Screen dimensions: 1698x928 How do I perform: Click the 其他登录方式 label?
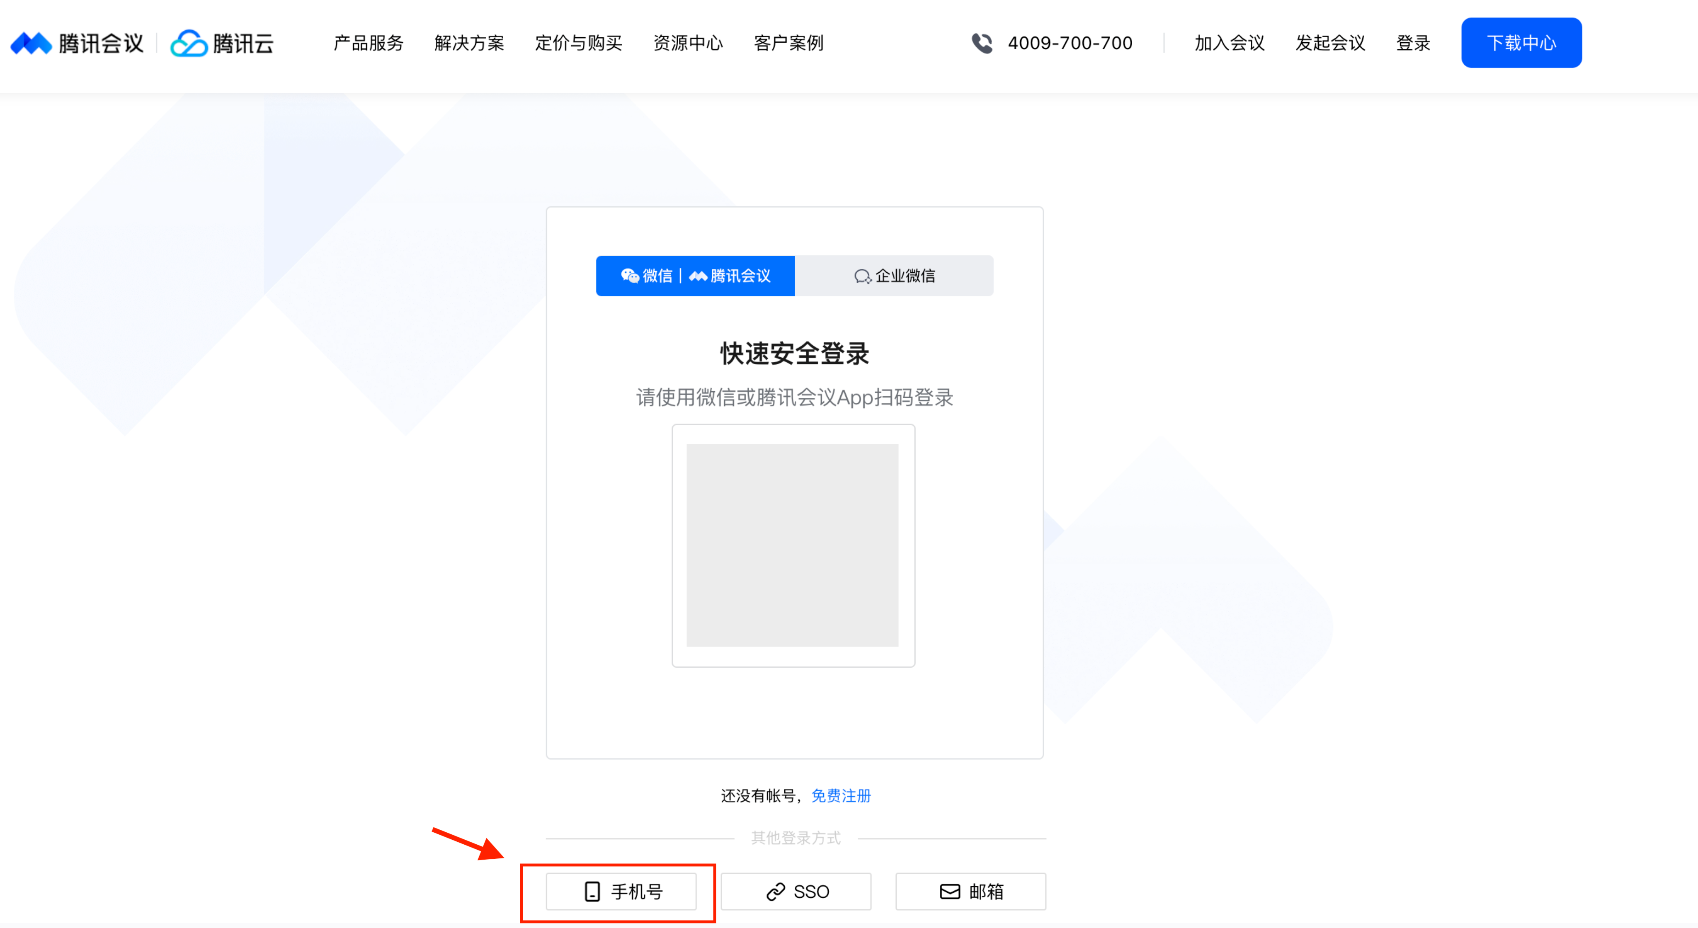(796, 838)
